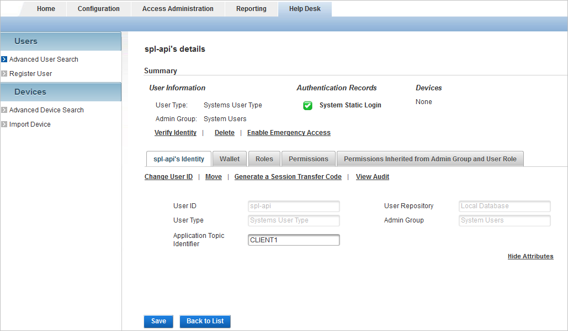Click the Verify Identity link

coord(176,133)
